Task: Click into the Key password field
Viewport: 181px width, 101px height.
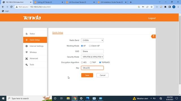Action: click(92, 68)
